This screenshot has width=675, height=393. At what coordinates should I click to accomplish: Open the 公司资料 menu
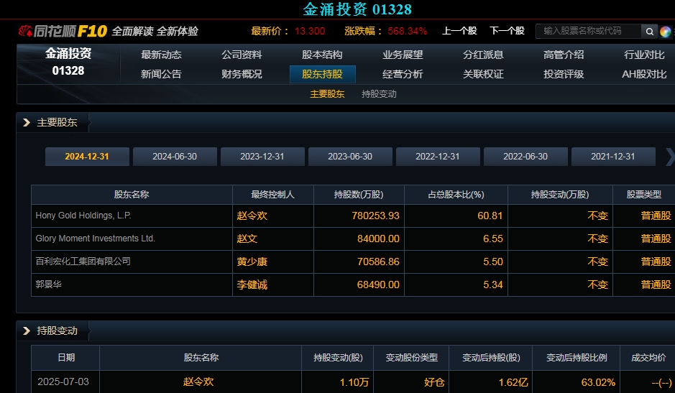(x=242, y=55)
